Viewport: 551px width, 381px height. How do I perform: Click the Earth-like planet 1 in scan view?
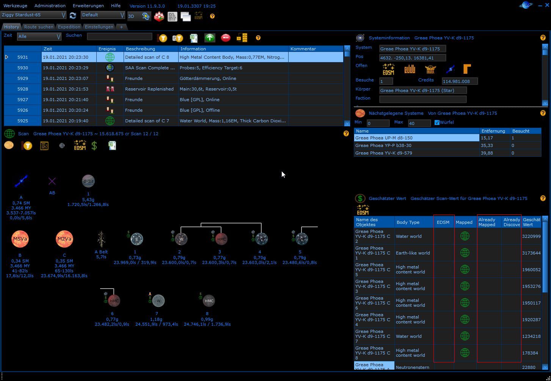[x=137, y=239]
